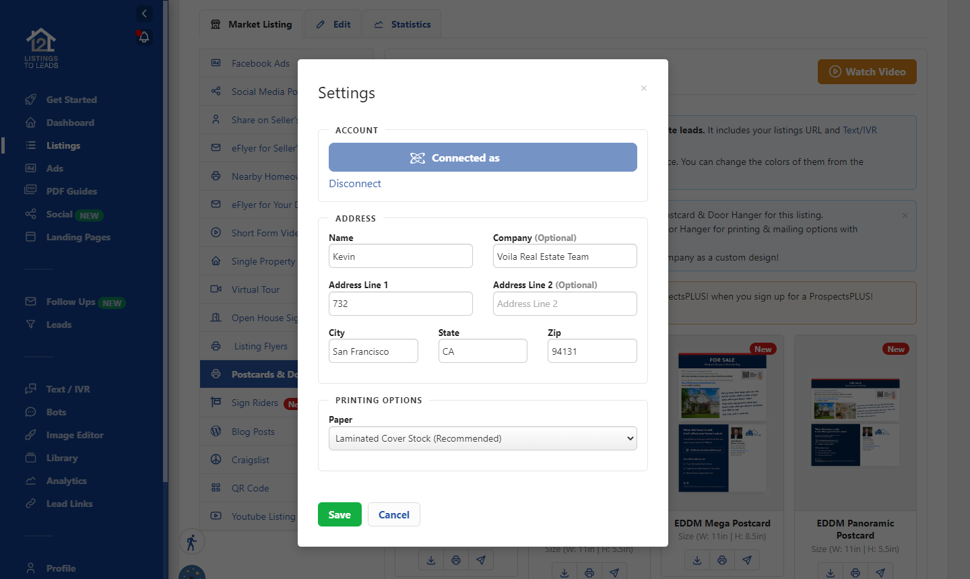Click the Virtual Tour camera icon
The image size is (970, 579).
[217, 289]
